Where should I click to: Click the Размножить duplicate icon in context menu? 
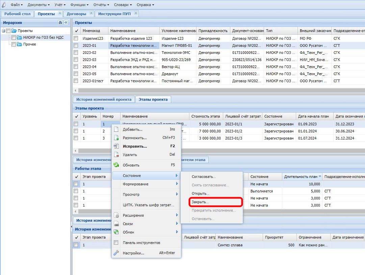pos(116,138)
